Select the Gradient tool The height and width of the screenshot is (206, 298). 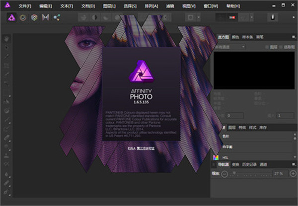pos(6,110)
